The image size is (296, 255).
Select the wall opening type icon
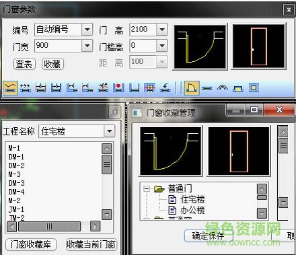(254, 88)
